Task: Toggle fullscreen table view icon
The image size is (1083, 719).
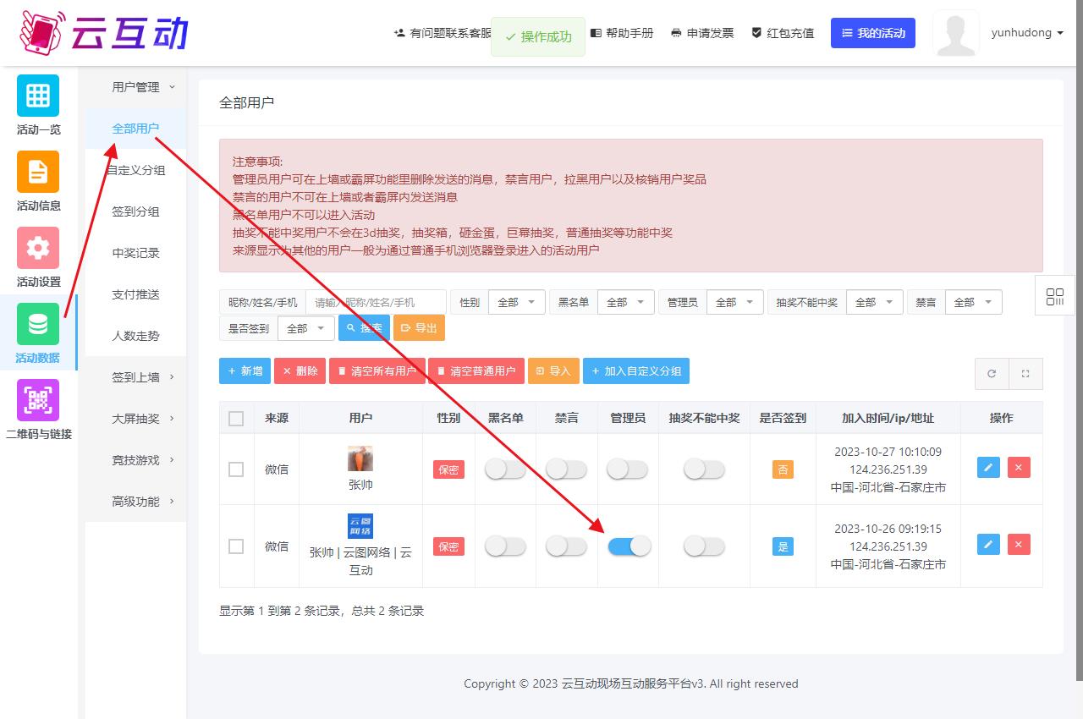Action: point(1025,373)
